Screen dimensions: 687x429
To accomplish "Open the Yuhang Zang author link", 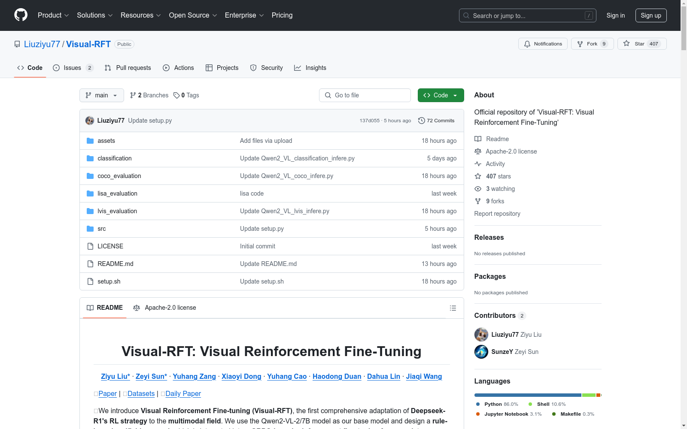I will pos(194,376).
